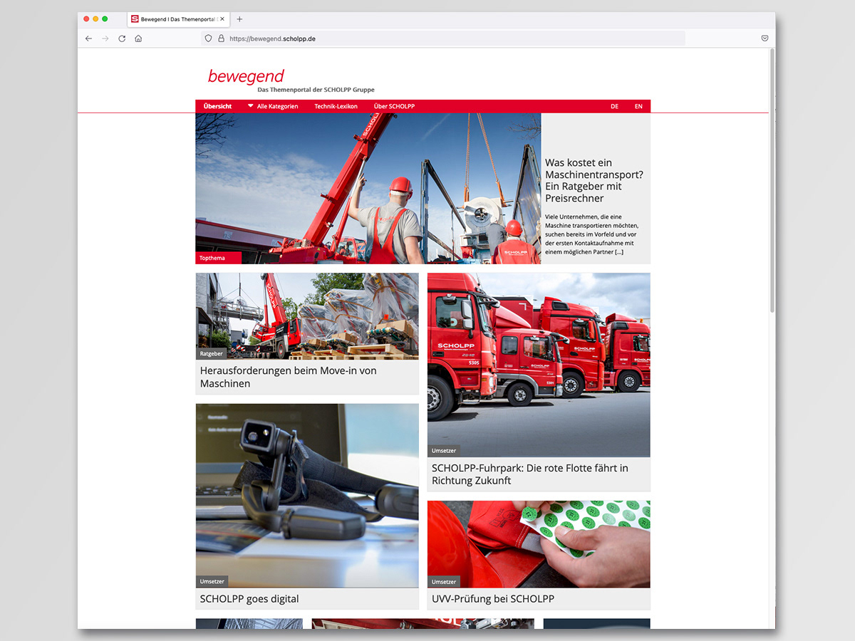The height and width of the screenshot is (641, 855).
Task: Click the padlock site security icon
Action: point(221,38)
